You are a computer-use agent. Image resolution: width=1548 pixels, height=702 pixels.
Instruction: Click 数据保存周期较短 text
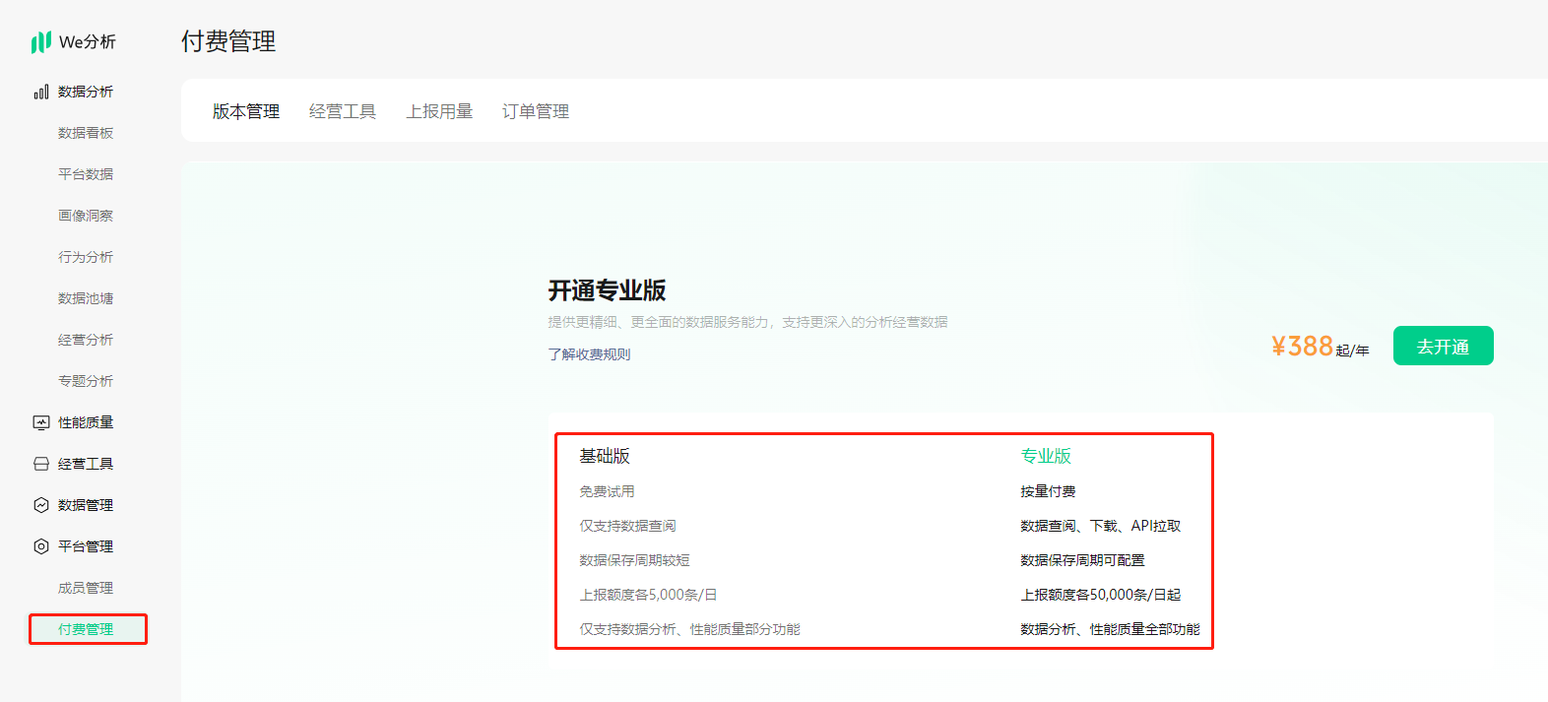pyautogui.click(x=634, y=560)
